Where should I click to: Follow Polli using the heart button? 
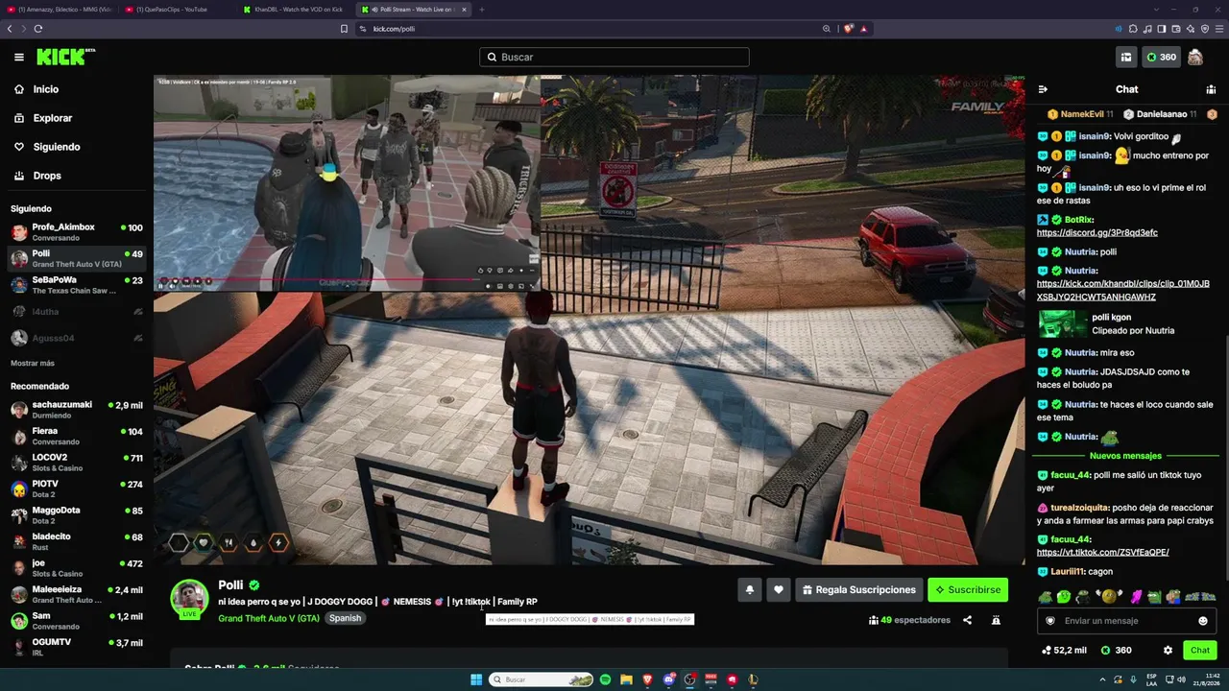pos(779,590)
